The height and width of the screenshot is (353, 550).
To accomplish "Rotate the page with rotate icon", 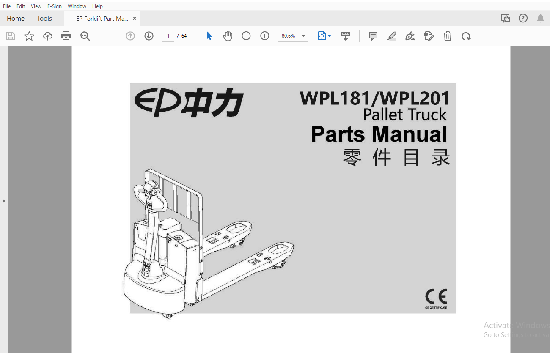I will pyautogui.click(x=466, y=36).
